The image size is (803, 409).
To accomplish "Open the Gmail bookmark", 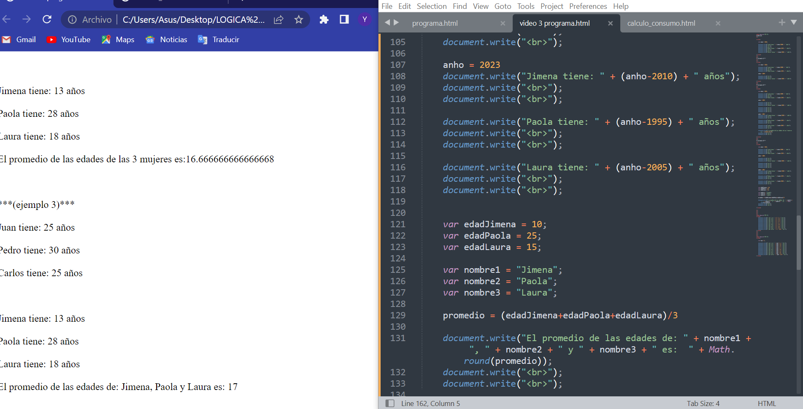I will pyautogui.click(x=19, y=40).
